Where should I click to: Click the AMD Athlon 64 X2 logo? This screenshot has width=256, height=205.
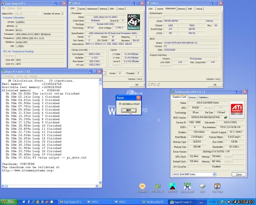134,22
